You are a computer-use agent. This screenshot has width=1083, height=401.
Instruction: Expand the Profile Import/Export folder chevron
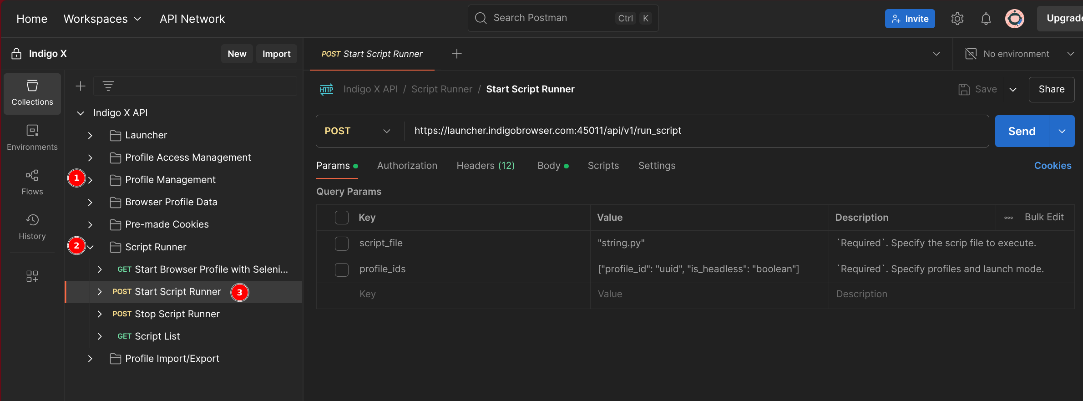(90, 359)
